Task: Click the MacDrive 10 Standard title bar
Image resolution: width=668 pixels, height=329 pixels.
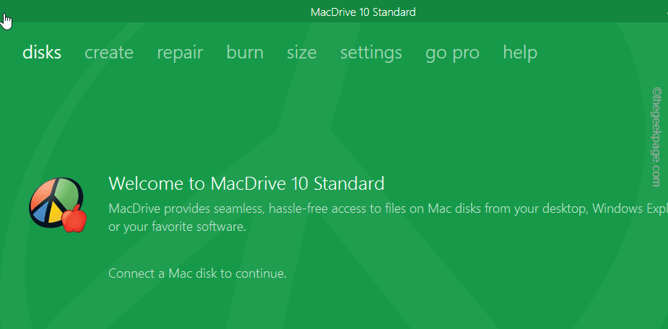Action: 363,12
